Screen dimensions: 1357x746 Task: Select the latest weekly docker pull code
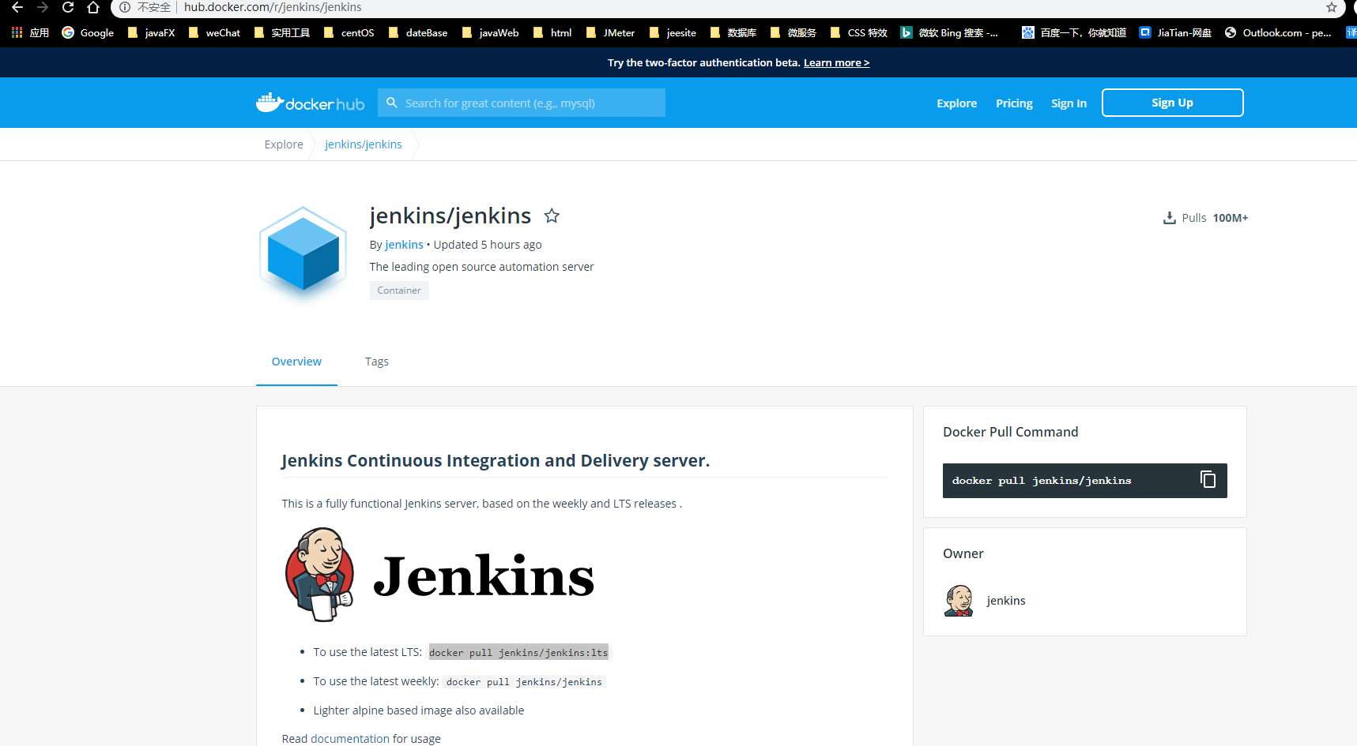(x=524, y=682)
